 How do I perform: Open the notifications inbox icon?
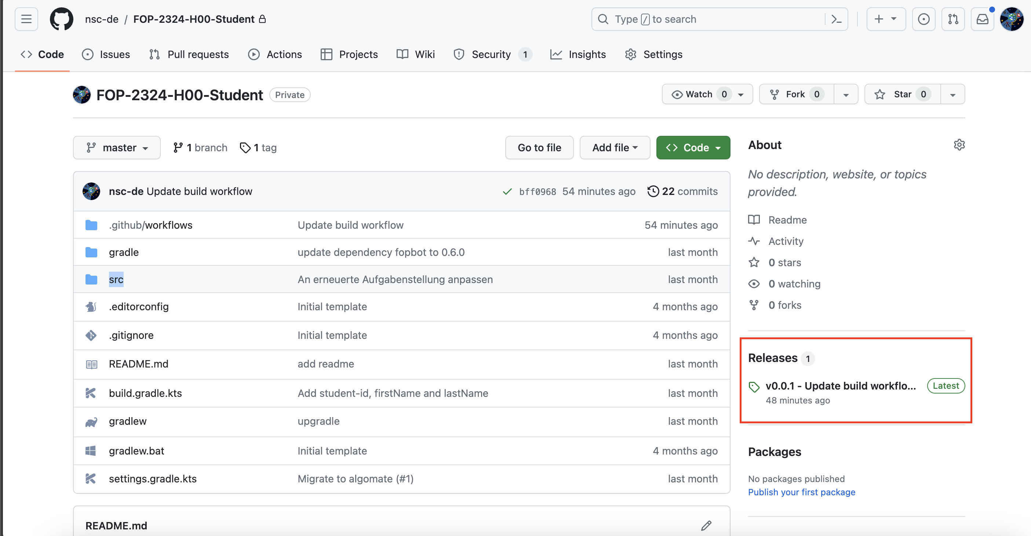coord(982,19)
